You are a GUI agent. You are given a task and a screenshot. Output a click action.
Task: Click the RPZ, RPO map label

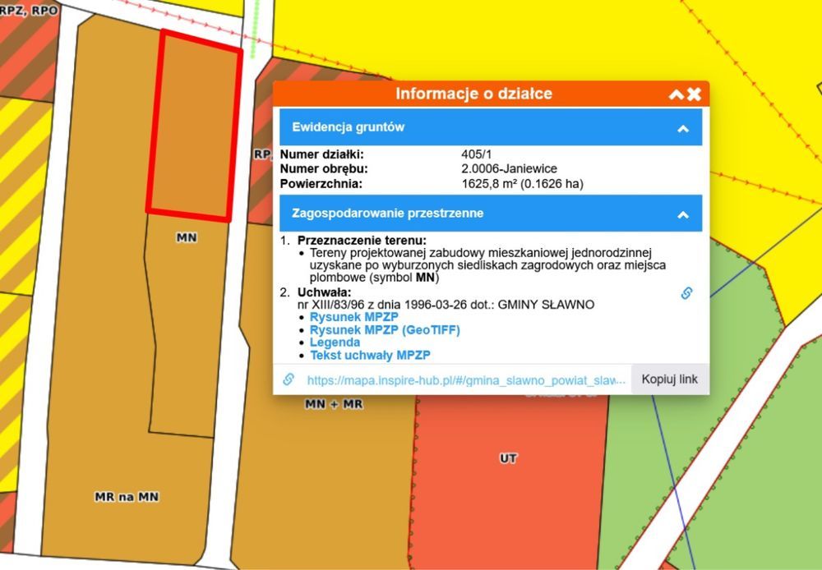[29, 10]
